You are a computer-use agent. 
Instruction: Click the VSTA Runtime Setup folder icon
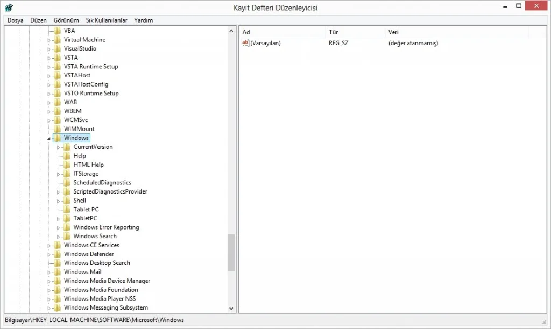57,66
